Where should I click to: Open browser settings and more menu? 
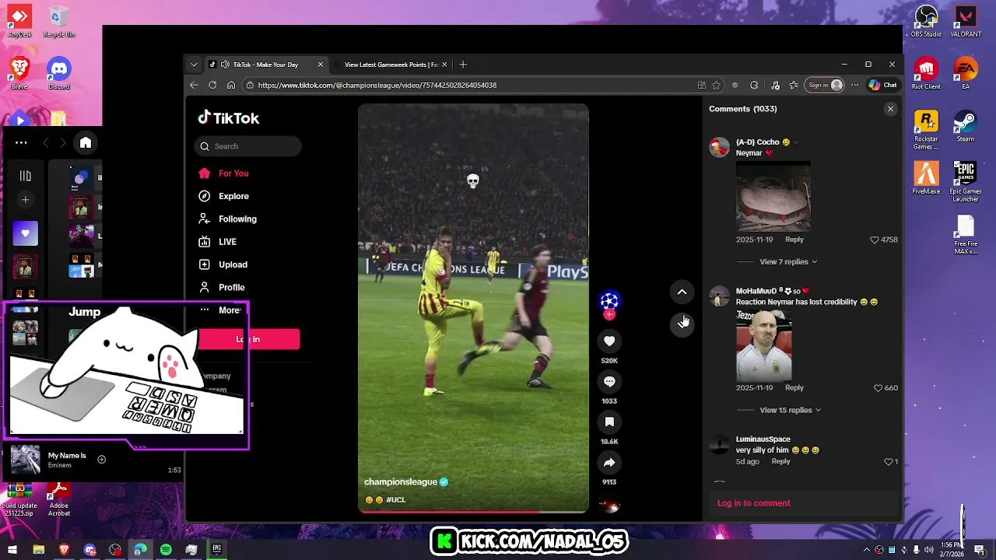coord(855,85)
